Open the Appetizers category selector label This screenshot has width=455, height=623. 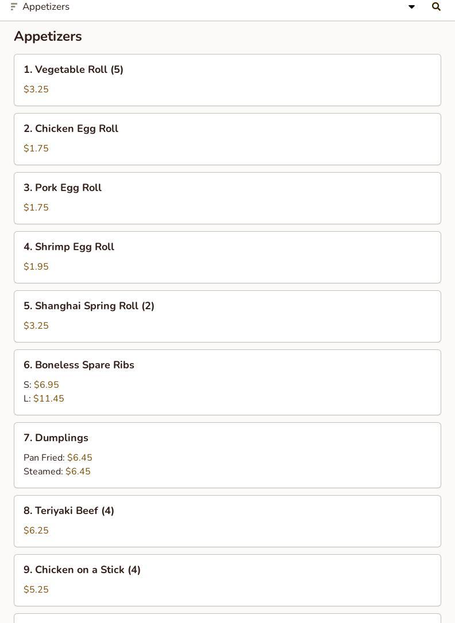(46, 7)
